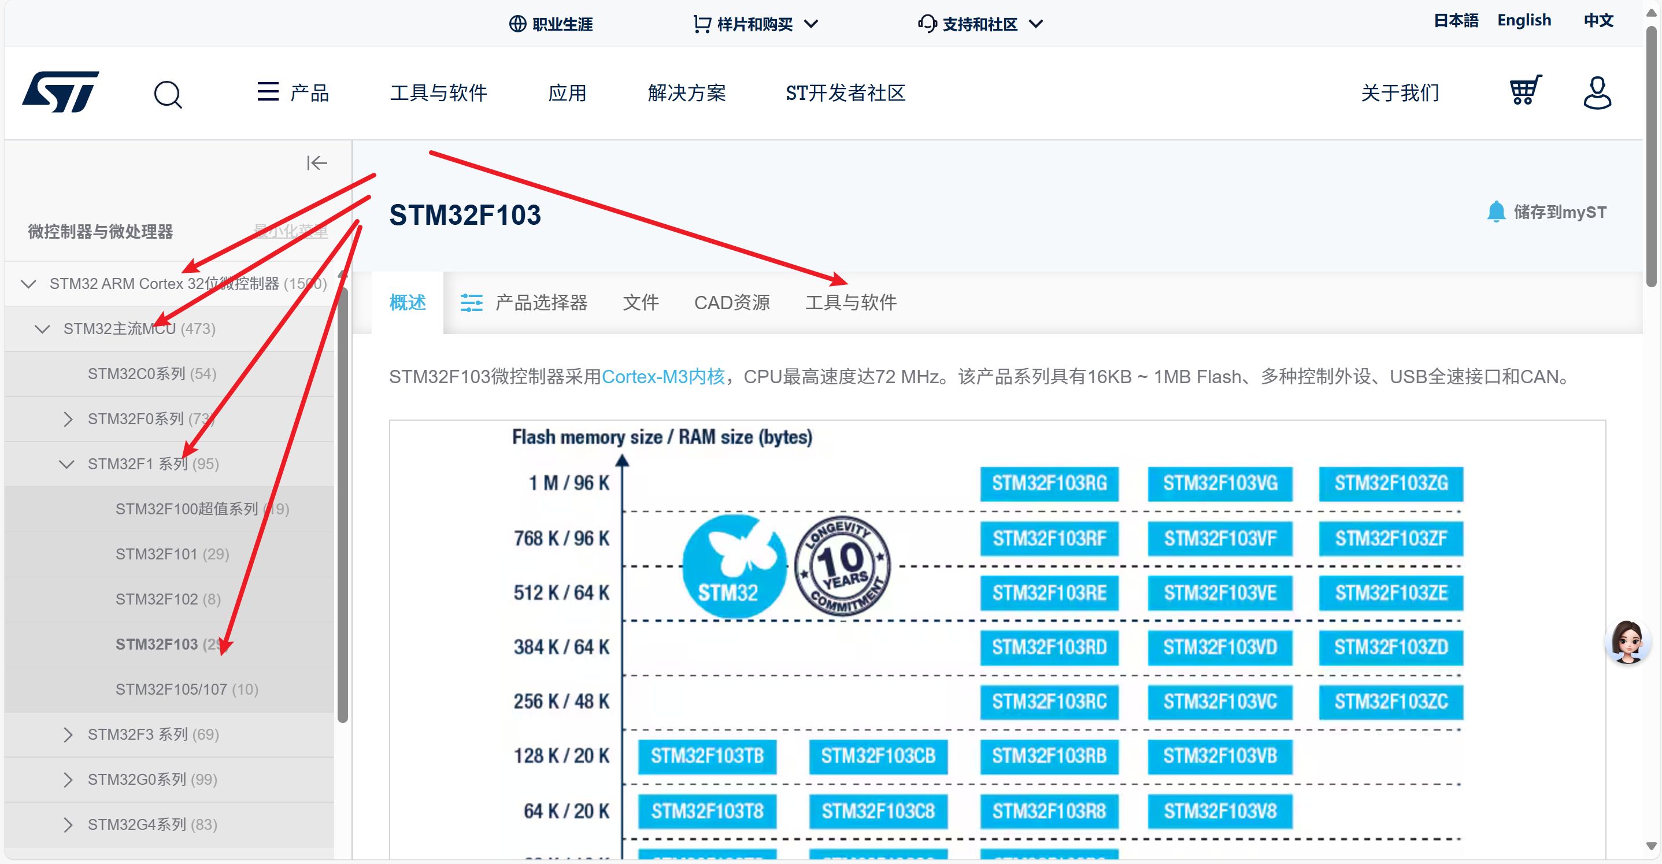Expand the STM32G0系列 node
The width and height of the screenshot is (1662, 864).
pyautogui.click(x=68, y=780)
